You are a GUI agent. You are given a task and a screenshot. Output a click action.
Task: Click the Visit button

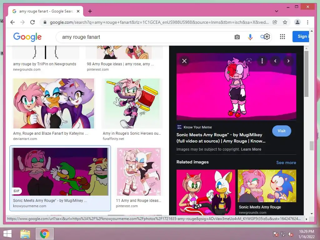click(x=282, y=131)
